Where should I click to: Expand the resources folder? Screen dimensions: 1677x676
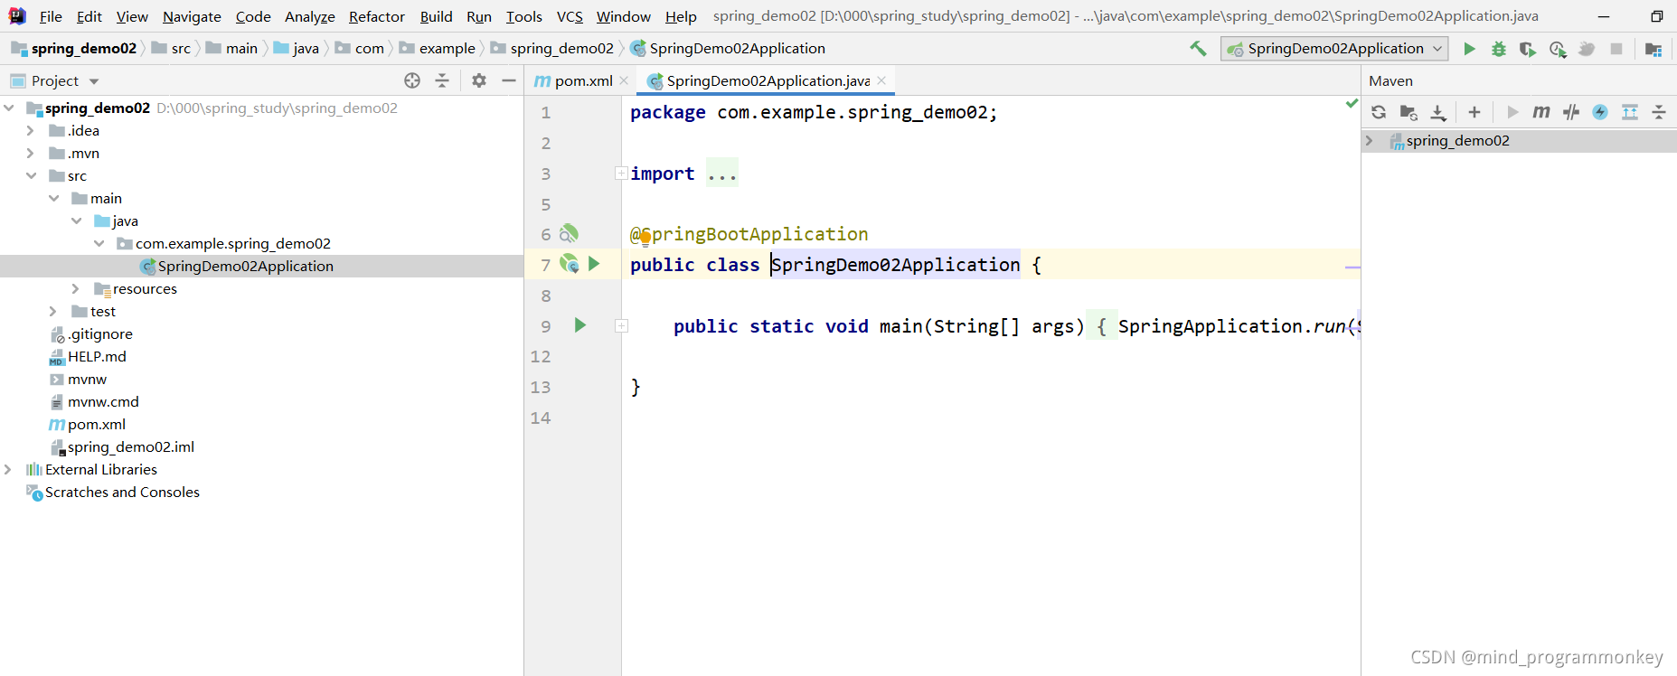(76, 288)
